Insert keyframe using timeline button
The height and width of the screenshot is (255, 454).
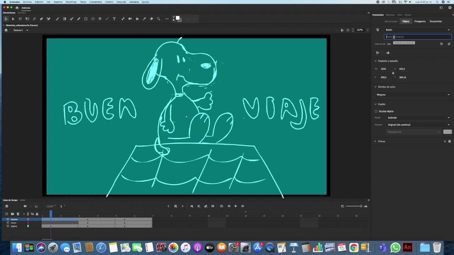175,206
